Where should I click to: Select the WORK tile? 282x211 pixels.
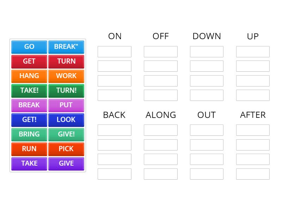coord(66,76)
